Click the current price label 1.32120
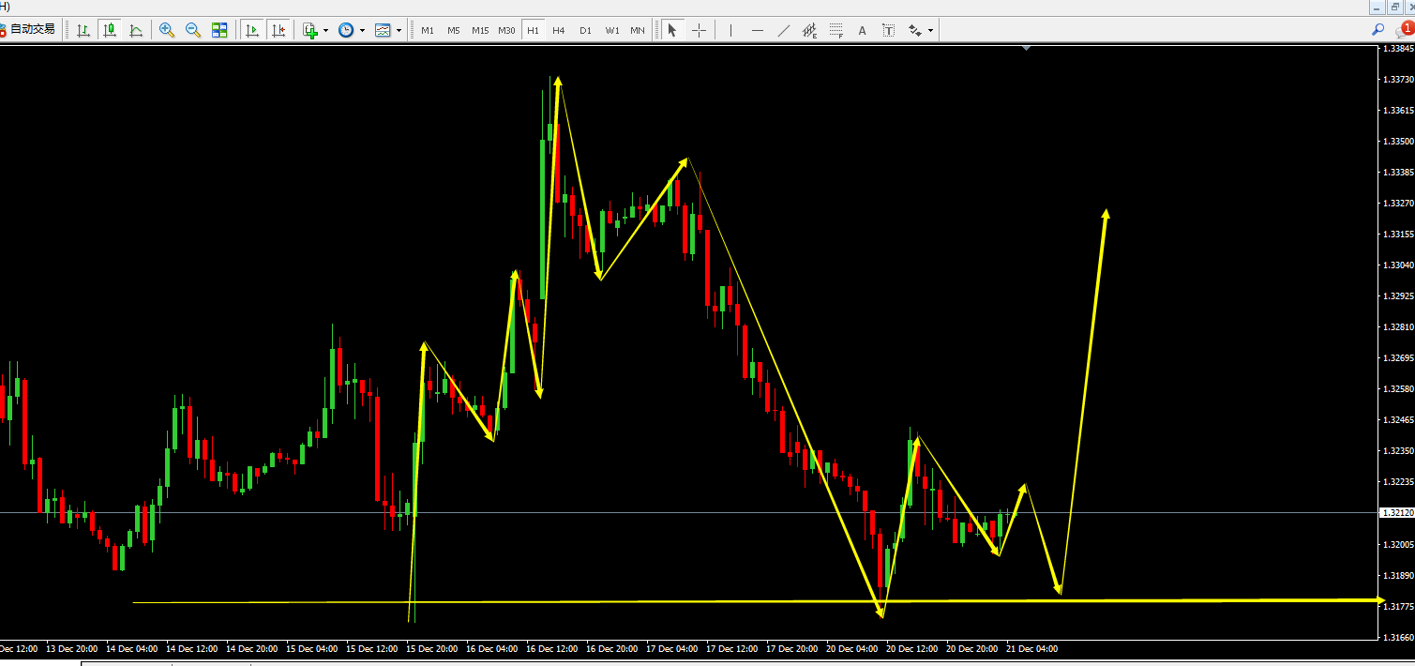The height and width of the screenshot is (666, 1415). pos(1396,513)
